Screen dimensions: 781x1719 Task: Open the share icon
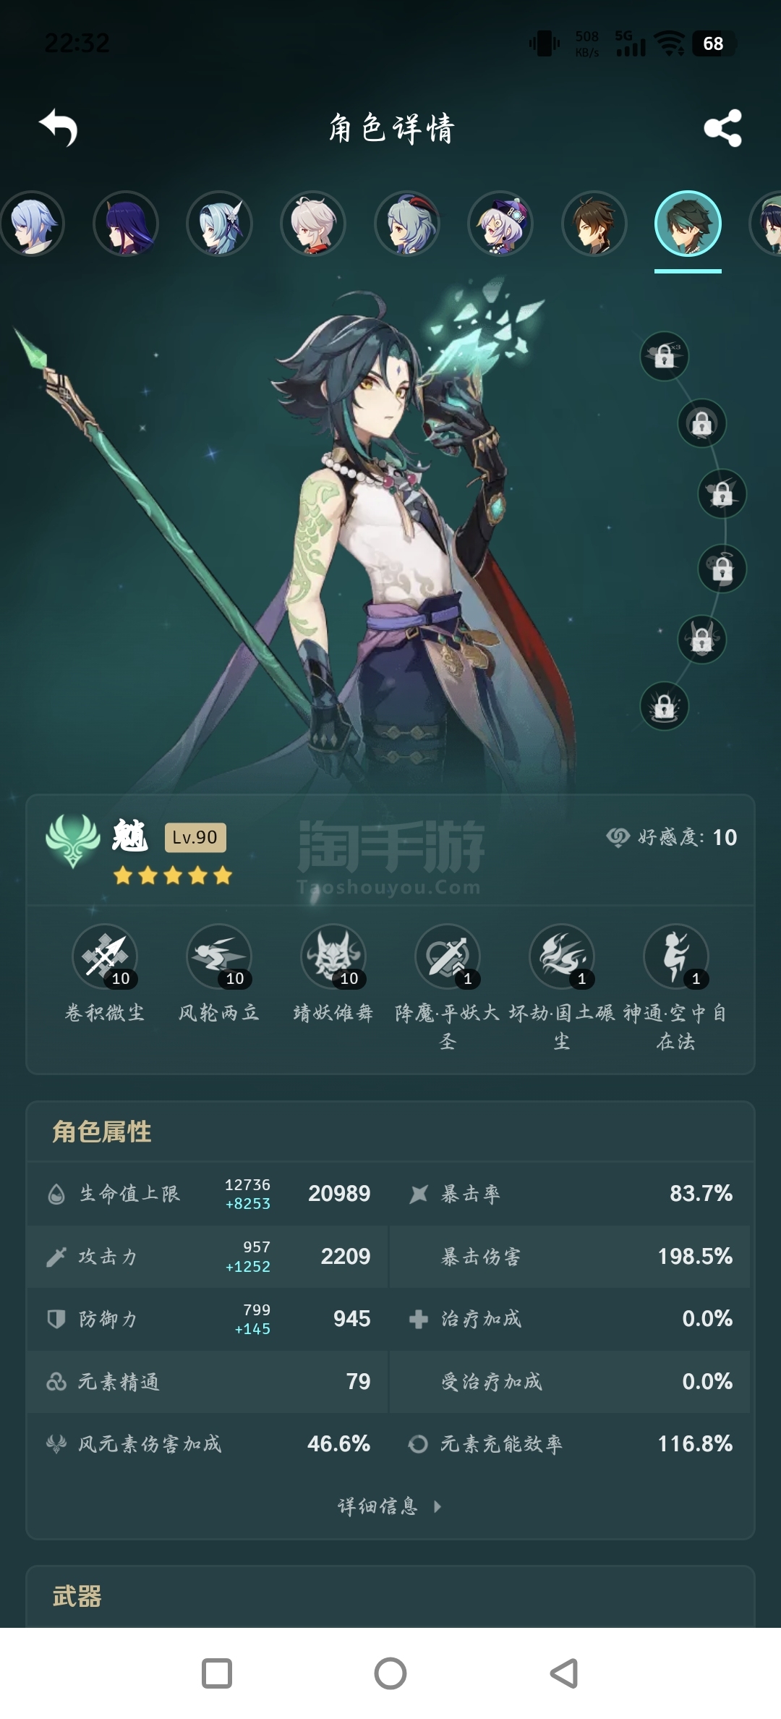tap(722, 128)
